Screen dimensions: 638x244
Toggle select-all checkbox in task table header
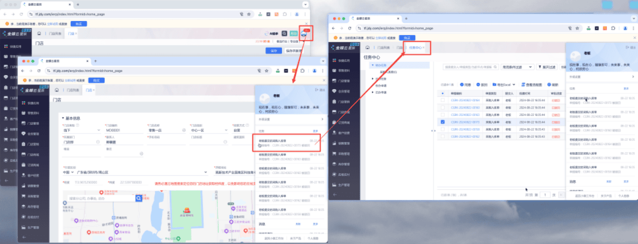point(443,93)
